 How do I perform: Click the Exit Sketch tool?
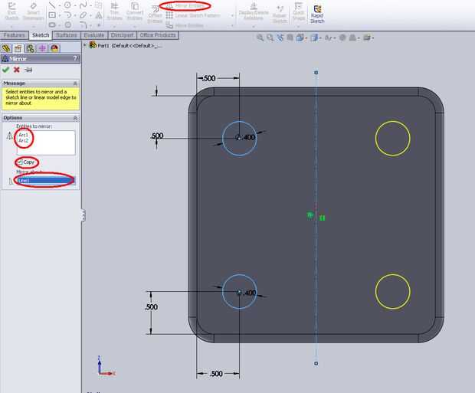click(x=11, y=11)
